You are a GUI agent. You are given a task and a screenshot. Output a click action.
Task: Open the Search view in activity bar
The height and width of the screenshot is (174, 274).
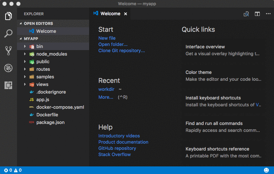point(8,33)
